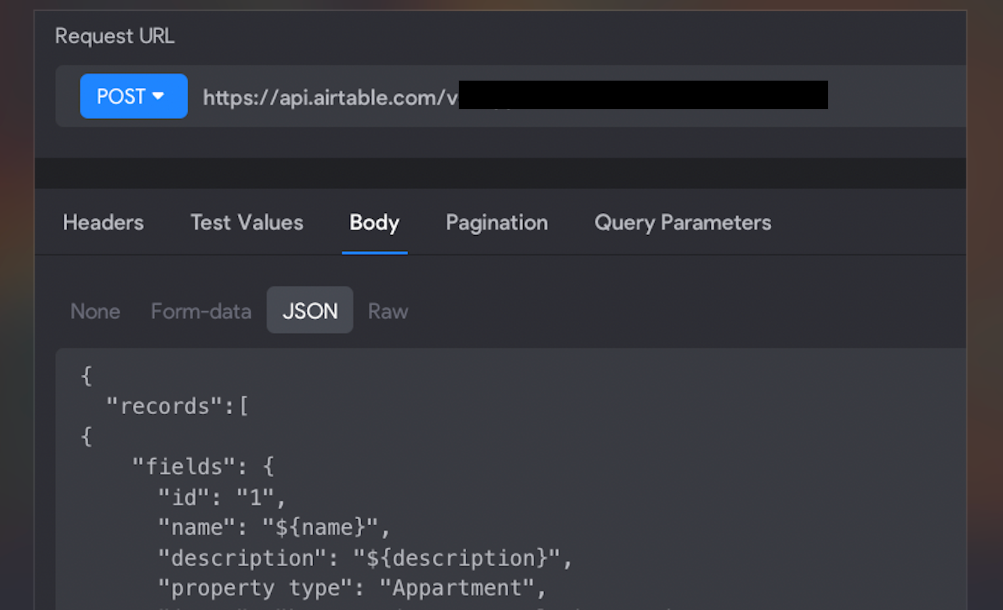Click the "id": "1" line
Screen dimensions: 1003x610
[x=222, y=497]
